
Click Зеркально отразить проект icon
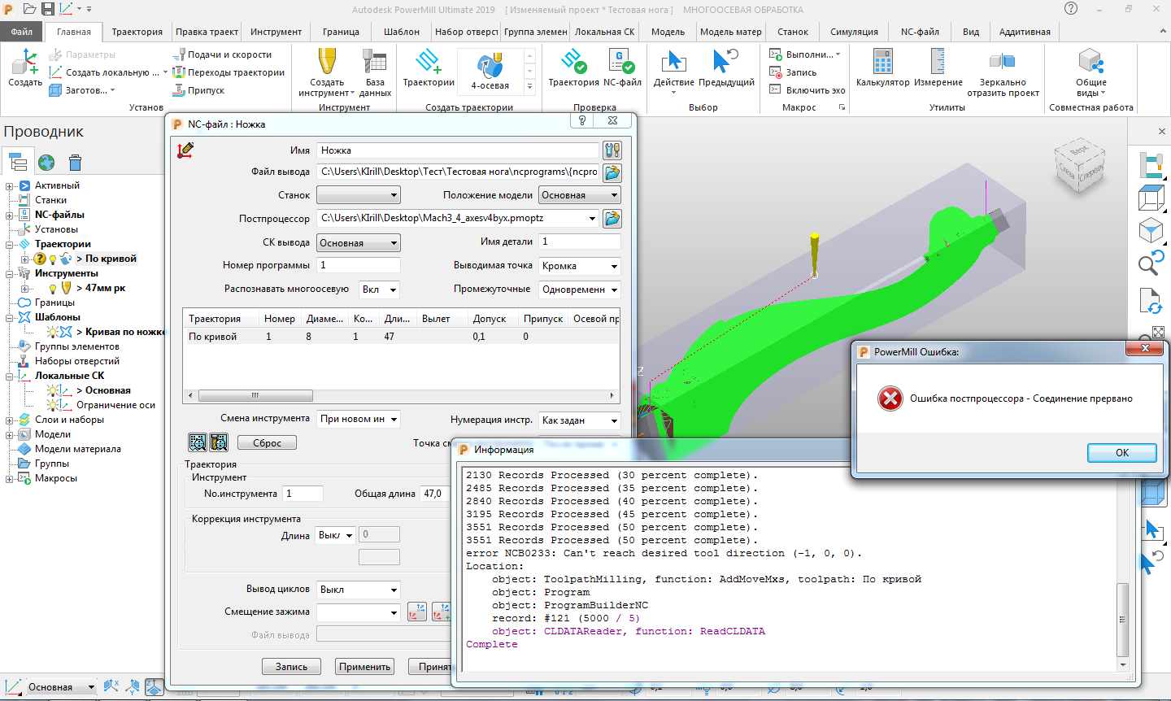point(1002,63)
